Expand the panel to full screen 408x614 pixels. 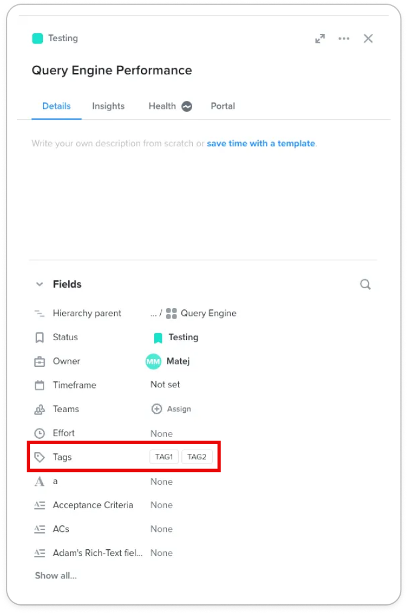tap(320, 39)
